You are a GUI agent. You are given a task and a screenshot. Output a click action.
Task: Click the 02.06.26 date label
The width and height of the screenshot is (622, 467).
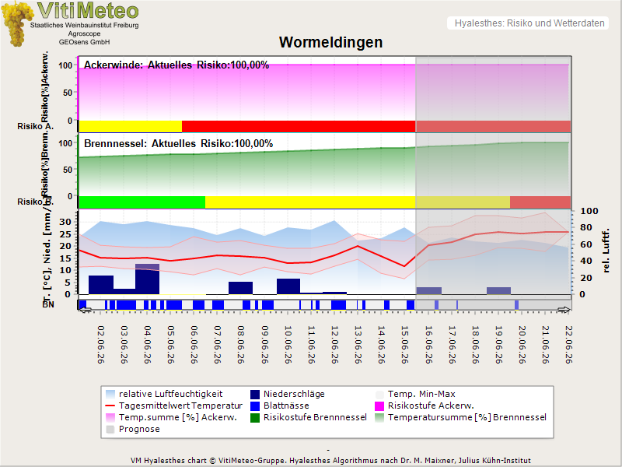coord(101,345)
